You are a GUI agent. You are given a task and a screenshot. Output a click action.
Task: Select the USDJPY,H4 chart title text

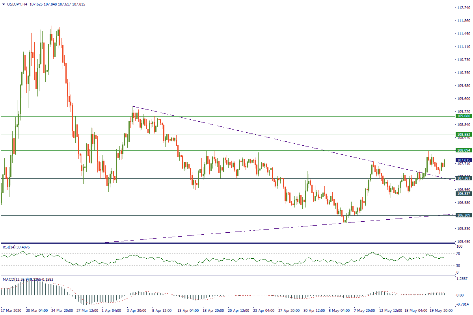[x=18, y=4]
